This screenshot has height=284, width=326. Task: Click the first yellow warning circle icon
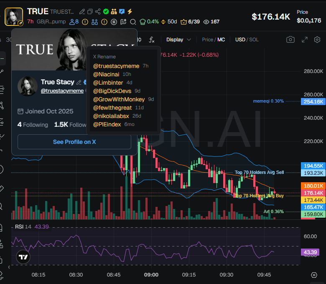click(x=85, y=22)
